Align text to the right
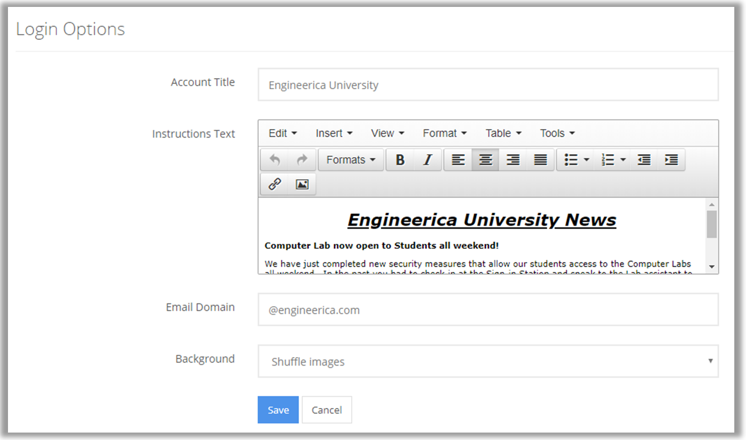The height and width of the screenshot is (440, 746). click(x=513, y=159)
